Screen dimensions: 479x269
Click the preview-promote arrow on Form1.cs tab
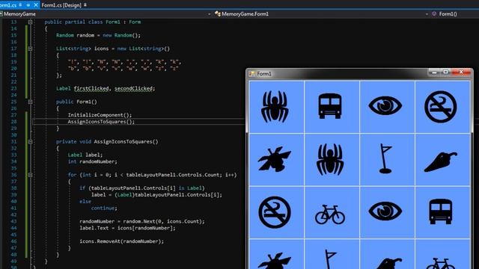(28, 5)
